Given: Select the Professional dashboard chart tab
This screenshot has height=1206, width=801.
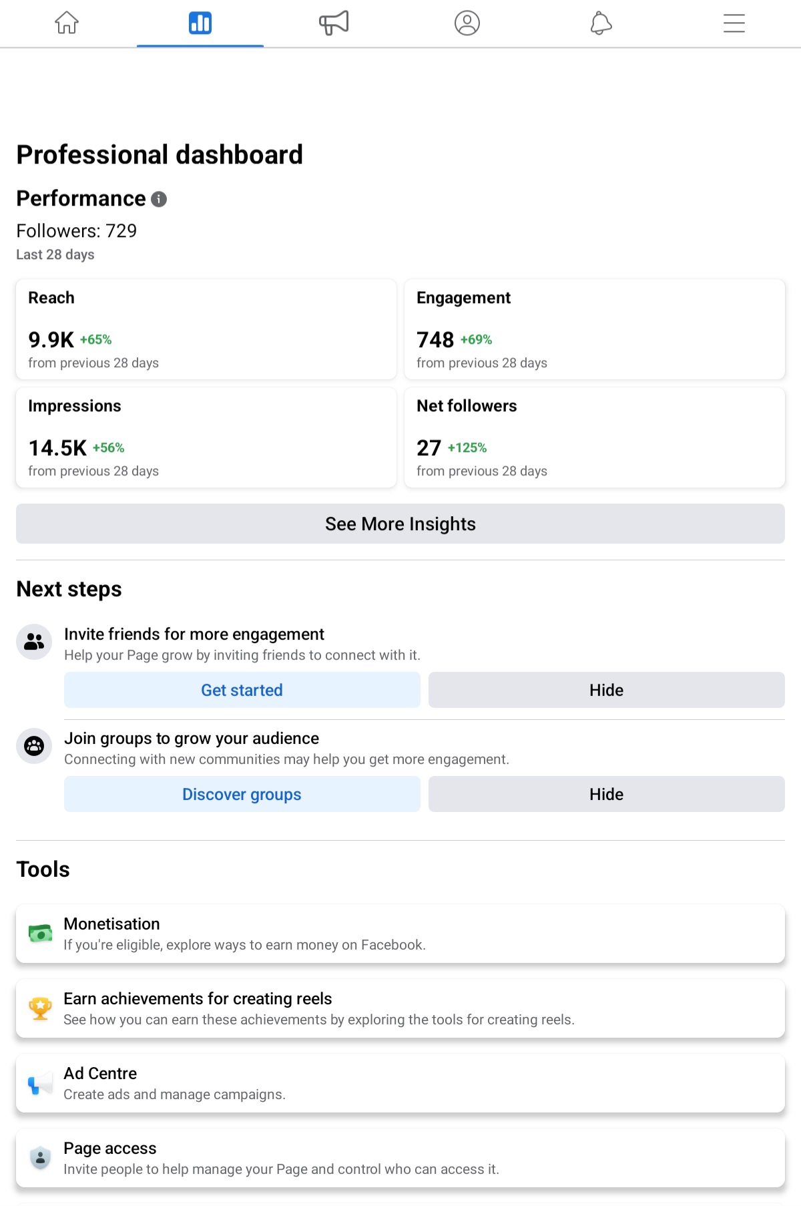Looking at the screenshot, I should tap(200, 23).
